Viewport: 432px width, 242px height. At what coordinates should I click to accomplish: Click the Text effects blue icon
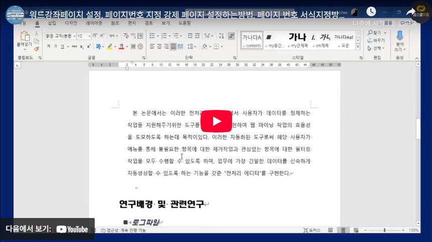pyautogui.click(x=98, y=46)
